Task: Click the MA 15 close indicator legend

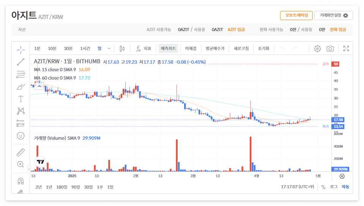Action: [x=62, y=70]
